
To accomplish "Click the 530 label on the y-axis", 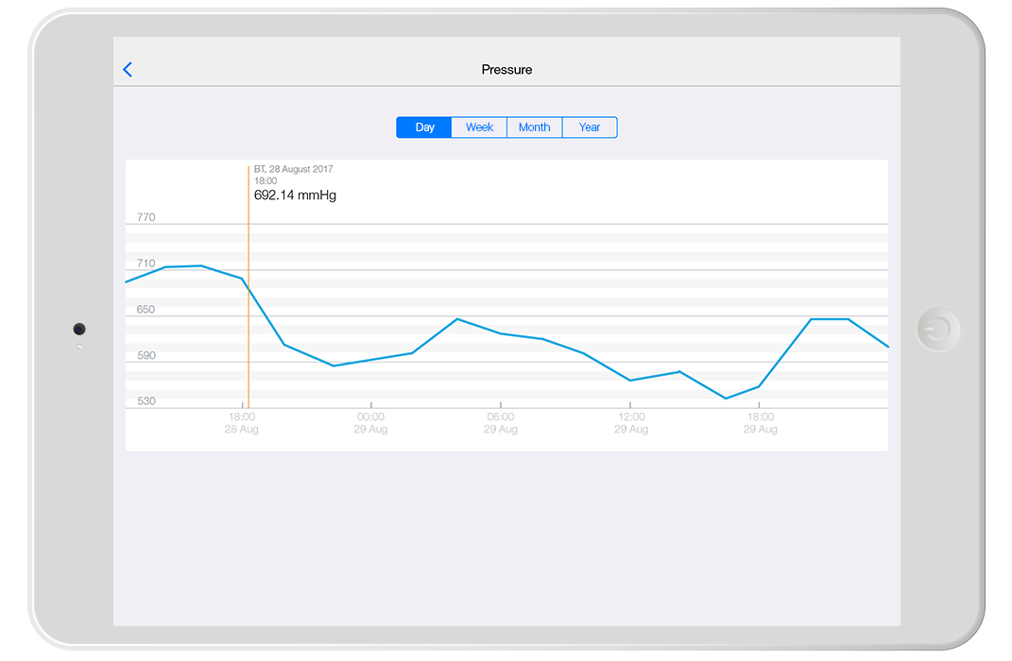I will (145, 400).
